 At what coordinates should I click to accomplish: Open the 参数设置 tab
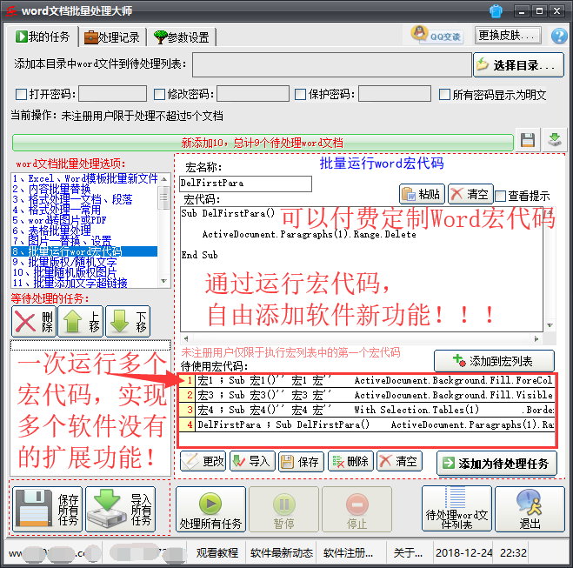tap(181, 37)
